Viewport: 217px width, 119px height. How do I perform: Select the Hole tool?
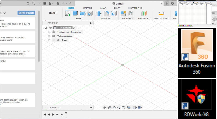click(90, 14)
